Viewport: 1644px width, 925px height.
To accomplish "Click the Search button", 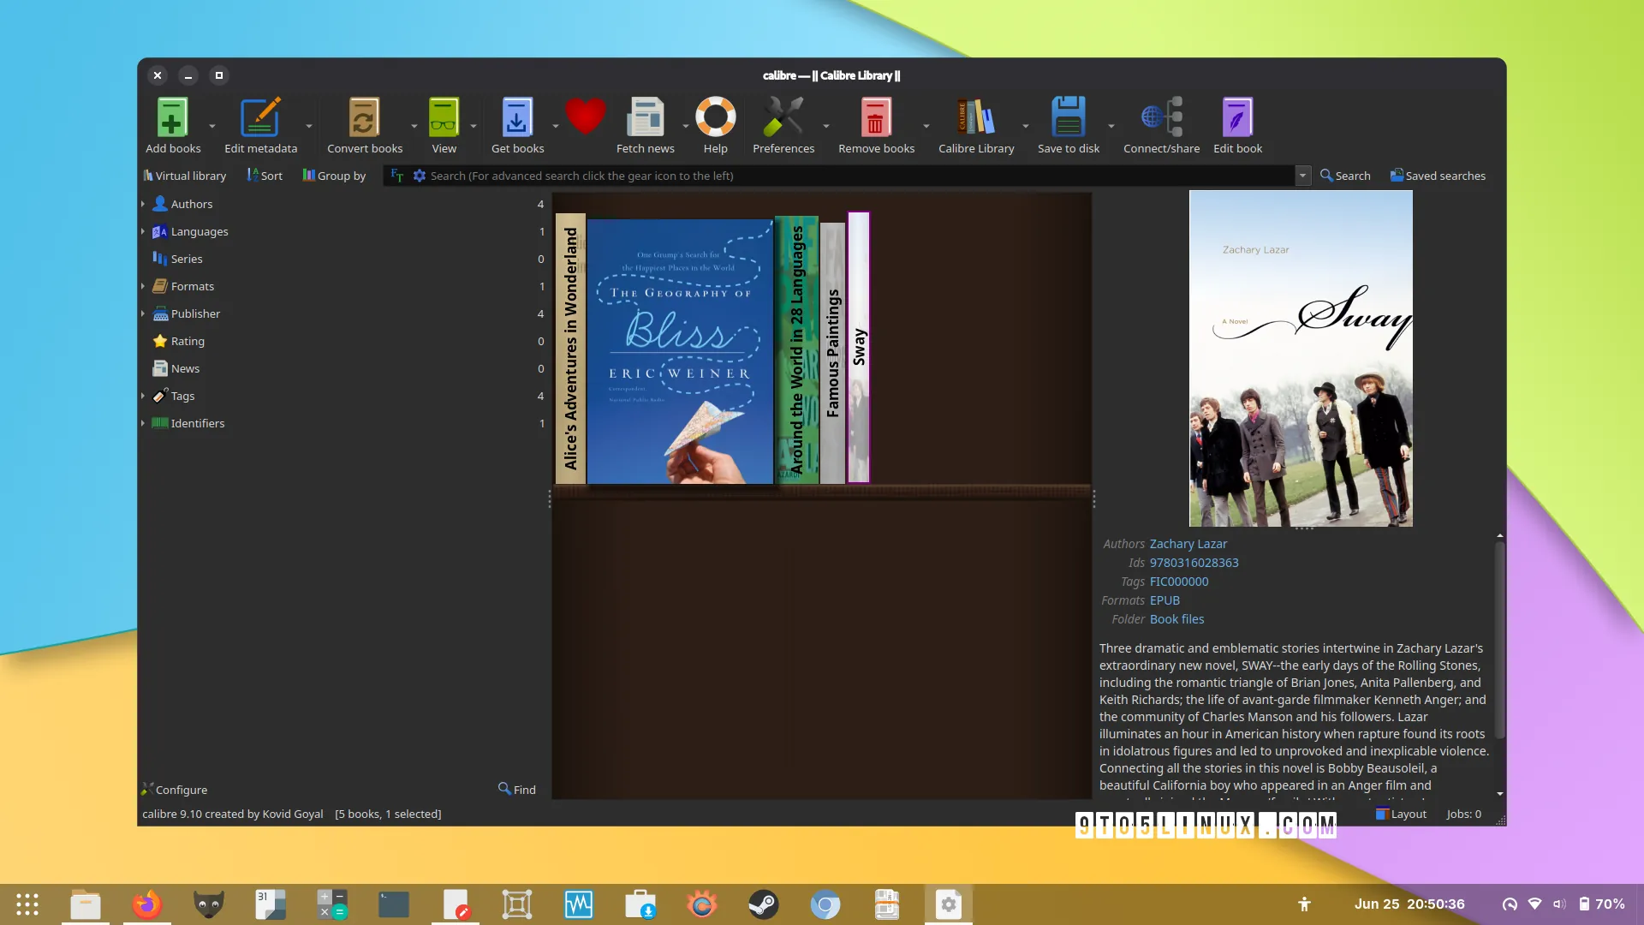I will tap(1345, 176).
